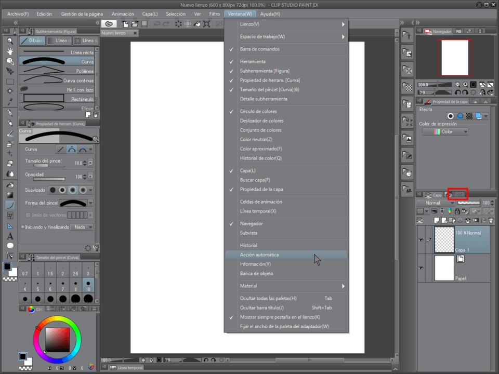499x374 pixels.
Task: Toggle the border effect in Efecto
Action: click(x=450, y=116)
